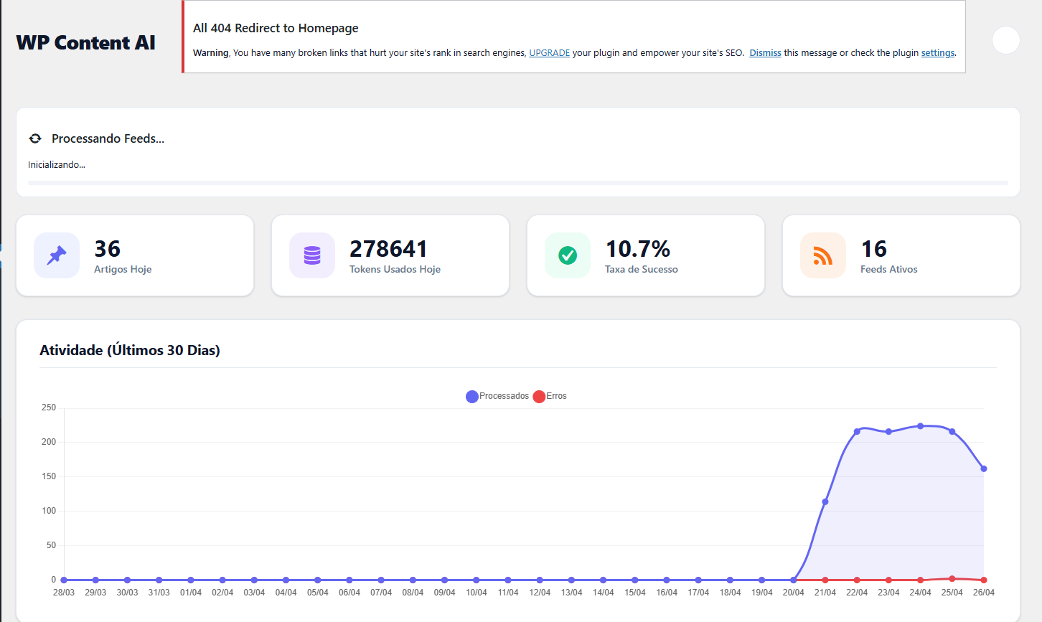Click the database icon for Tokens Usados

coord(312,255)
